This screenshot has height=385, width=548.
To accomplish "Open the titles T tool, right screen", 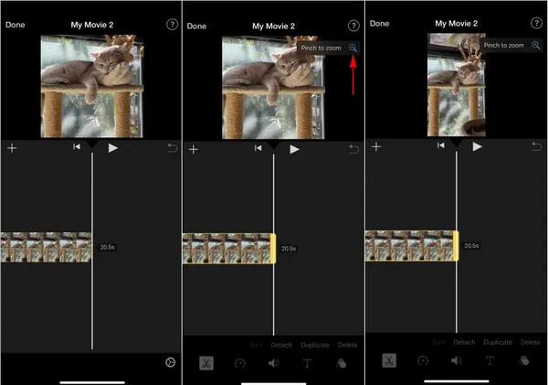I will click(x=490, y=360).
